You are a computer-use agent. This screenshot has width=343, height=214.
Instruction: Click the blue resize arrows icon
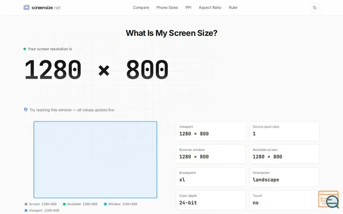(26, 110)
